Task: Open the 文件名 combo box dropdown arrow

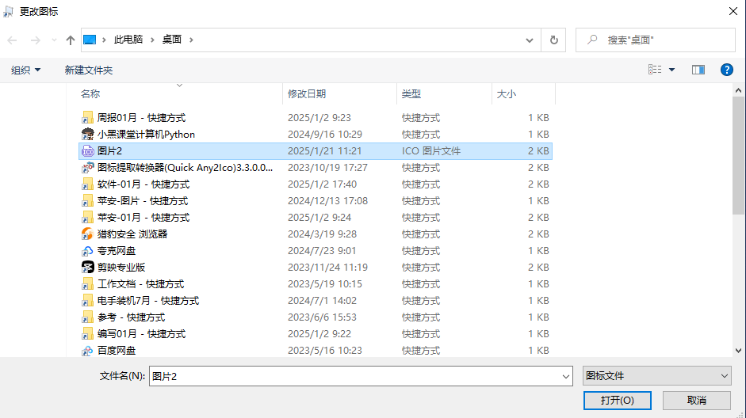Action: pos(566,376)
